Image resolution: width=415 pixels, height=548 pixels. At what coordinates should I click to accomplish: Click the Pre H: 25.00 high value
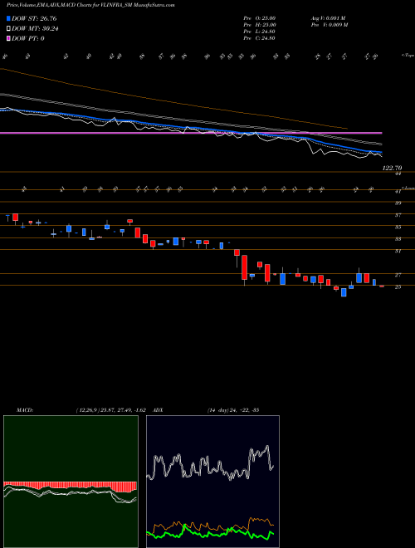click(260, 25)
